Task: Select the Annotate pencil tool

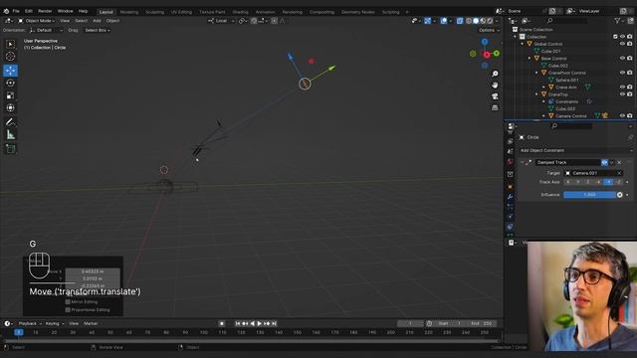Action: (11, 122)
